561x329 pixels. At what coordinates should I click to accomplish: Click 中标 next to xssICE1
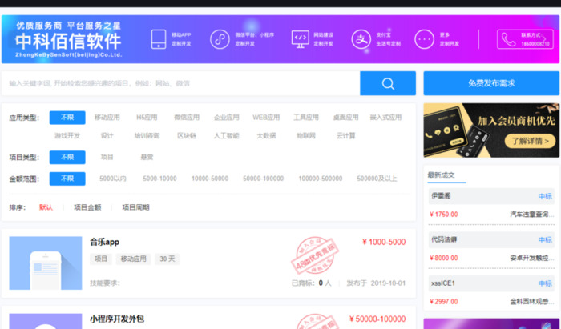tap(545, 283)
